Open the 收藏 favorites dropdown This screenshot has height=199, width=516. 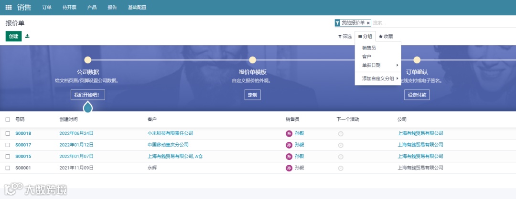point(386,36)
